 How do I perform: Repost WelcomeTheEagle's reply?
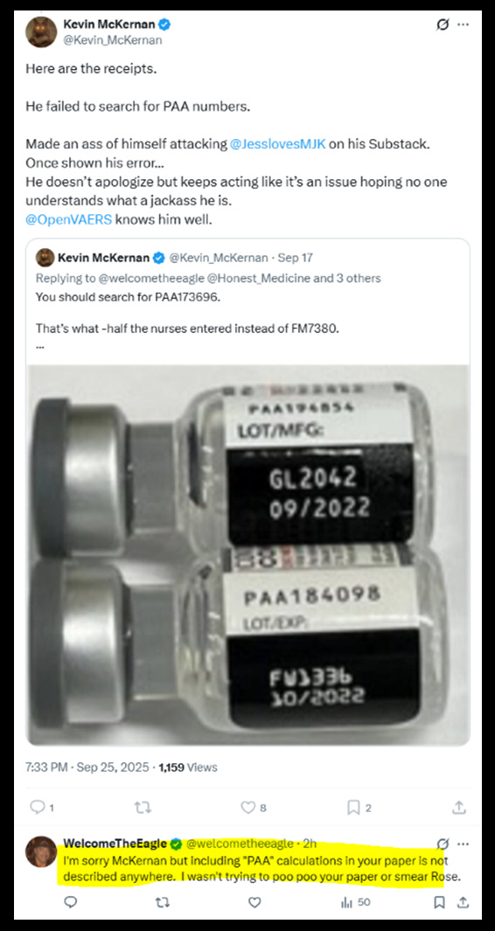coord(162,902)
